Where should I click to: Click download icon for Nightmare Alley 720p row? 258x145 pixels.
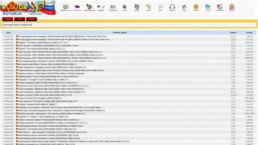17,89
